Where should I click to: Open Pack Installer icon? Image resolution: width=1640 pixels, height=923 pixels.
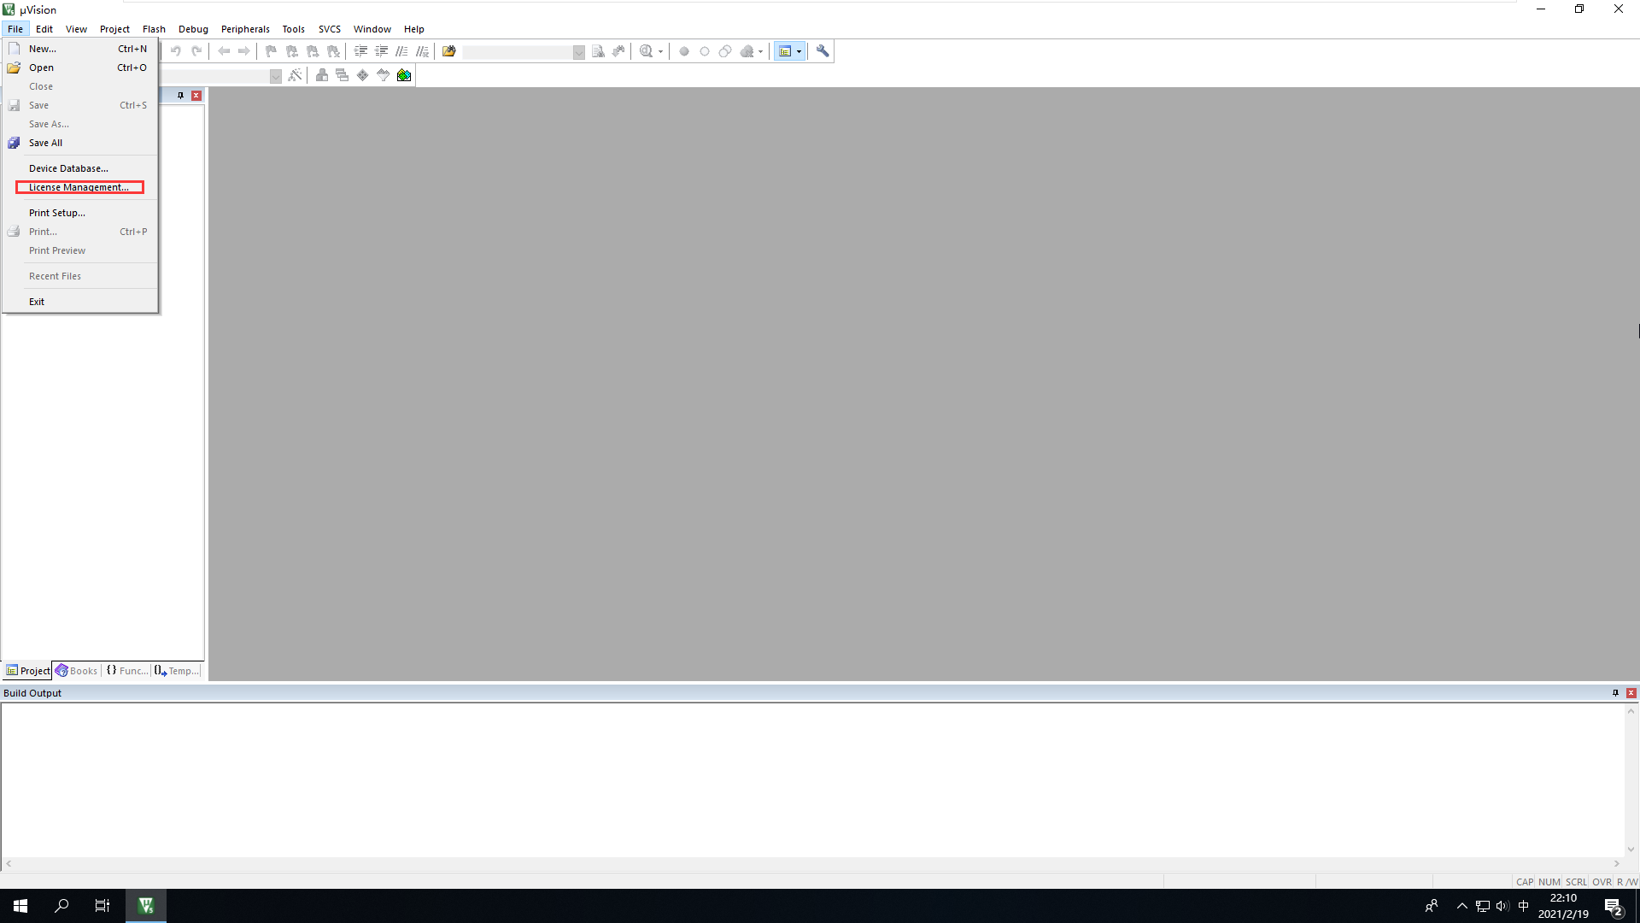tap(404, 75)
